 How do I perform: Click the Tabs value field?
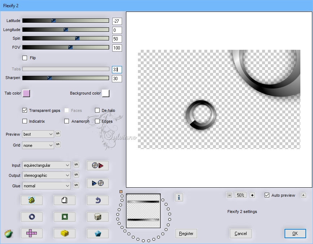(x=117, y=69)
